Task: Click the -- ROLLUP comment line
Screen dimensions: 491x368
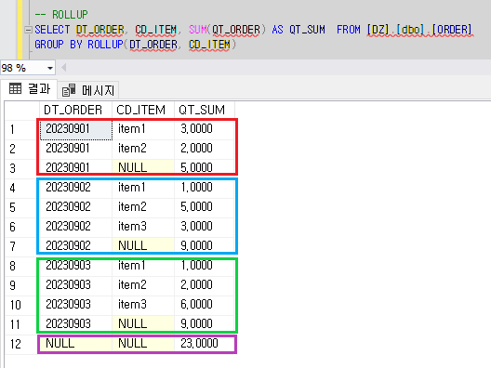Action: pos(61,15)
